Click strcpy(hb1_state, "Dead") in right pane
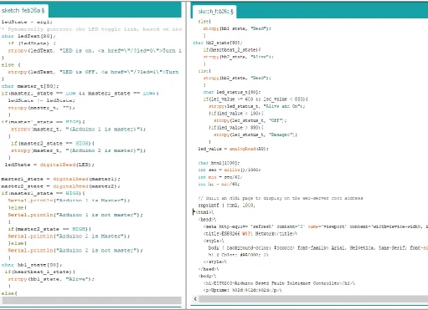Screen dimensions: 428x310 [237, 28]
